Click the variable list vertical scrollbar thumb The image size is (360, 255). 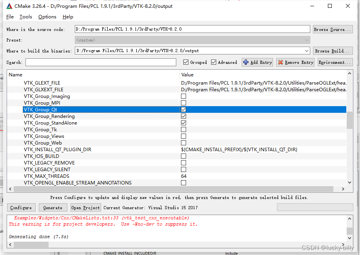coord(349,120)
